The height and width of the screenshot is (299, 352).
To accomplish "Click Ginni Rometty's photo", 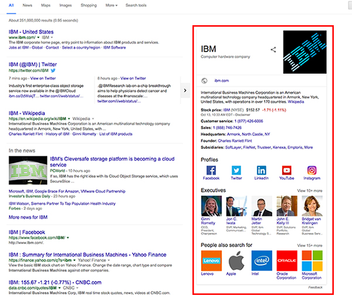I will [211, 206].
